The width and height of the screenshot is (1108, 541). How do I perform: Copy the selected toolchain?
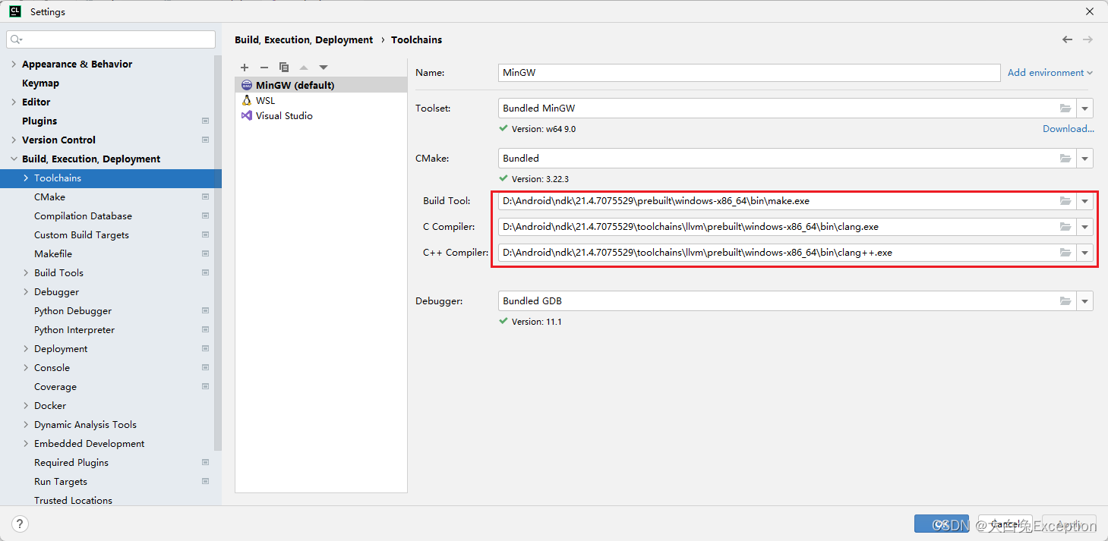click(284, 68)
